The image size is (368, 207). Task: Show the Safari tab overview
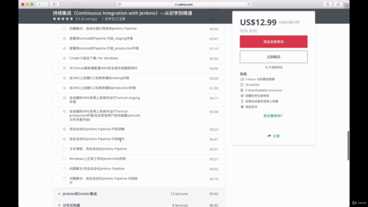(338, 4)
